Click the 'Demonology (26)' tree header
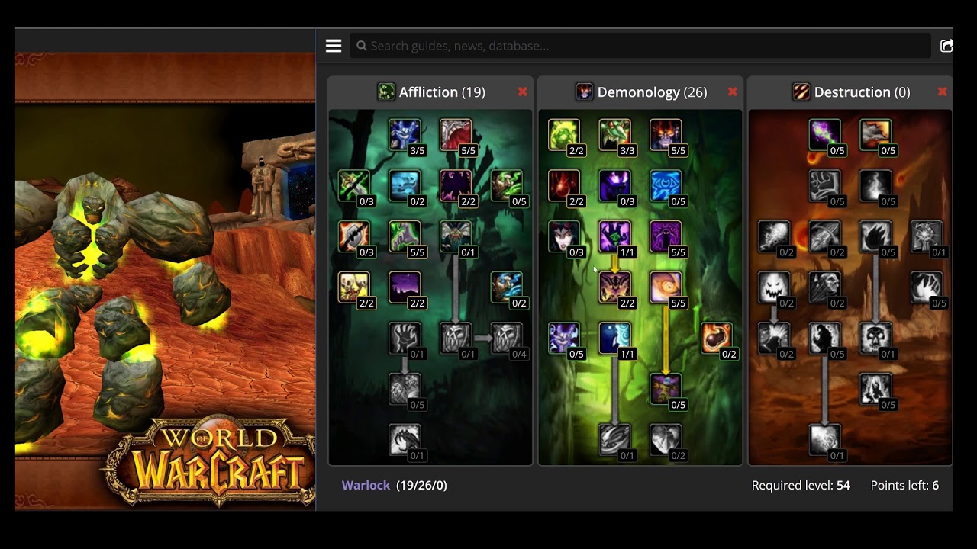Screen dimensions: 977x549 pyautogui.click(x=640, y=92)
